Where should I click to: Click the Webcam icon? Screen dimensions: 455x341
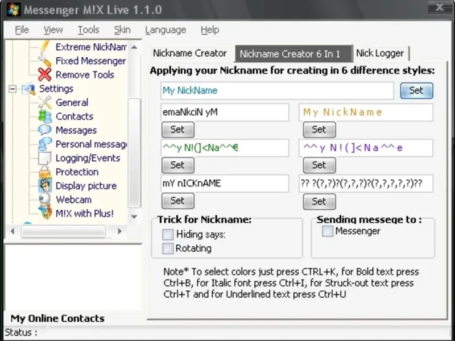coord(45,199)
